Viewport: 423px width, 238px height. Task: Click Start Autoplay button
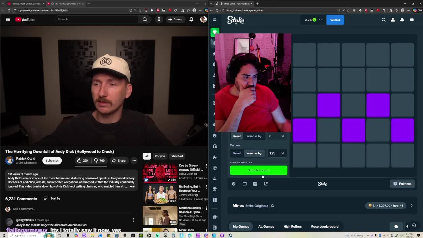pyautogui.click(x=258, y=170)
